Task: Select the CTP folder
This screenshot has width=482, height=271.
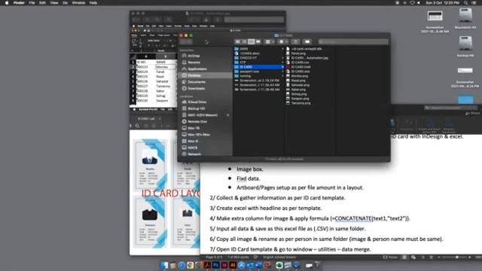Action: pyautogui.click(x=243, y=62)
